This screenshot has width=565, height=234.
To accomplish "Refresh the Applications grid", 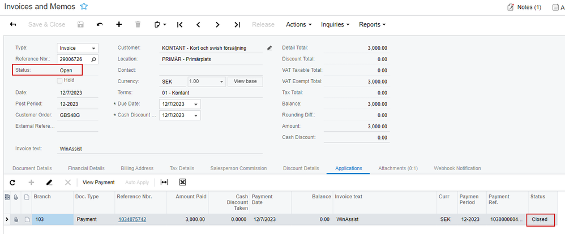I will [x=12, y=183].
